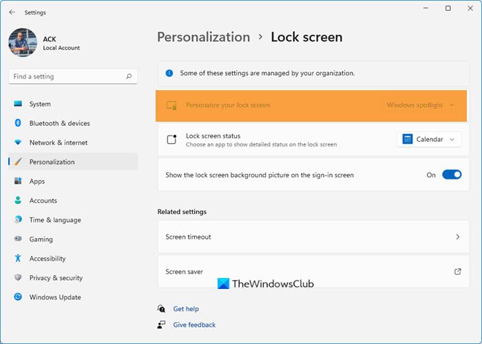Click the Screen saver external link icon

pyautogui.click(x=458, y=272)
